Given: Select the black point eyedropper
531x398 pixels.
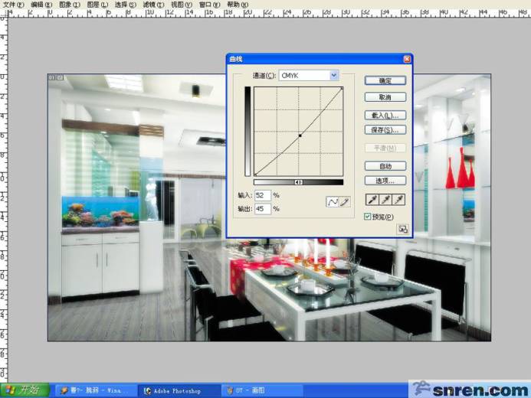Looking at the screenshot, I should point(372,200).
